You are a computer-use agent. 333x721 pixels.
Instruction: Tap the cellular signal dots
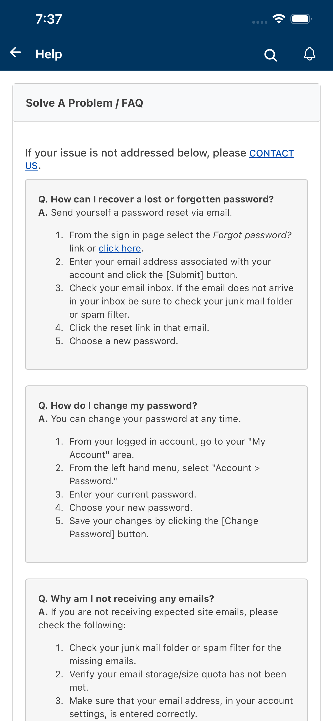coord(260,22)
